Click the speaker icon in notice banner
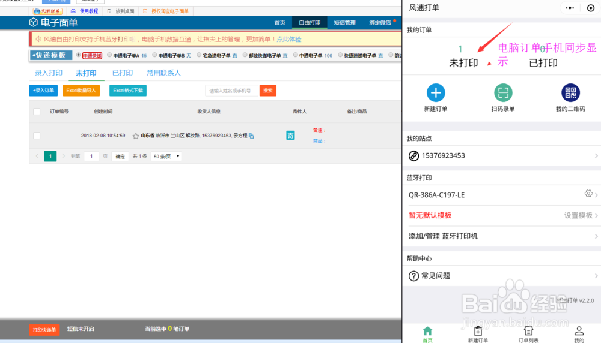The height and width of the screenshot is (343, 601). point(38,39)
